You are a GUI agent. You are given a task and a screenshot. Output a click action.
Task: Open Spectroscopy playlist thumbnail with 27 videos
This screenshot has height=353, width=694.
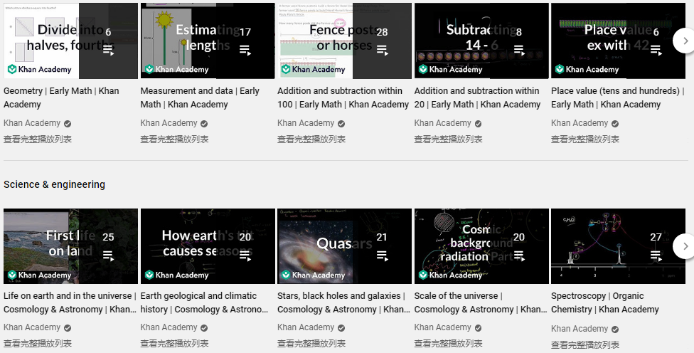[x=618, y=246]
